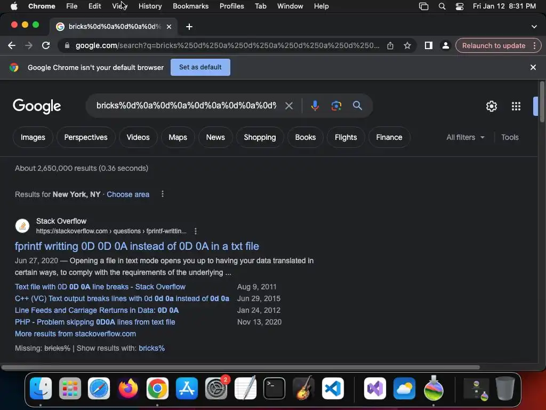This screenshot has width=546, height=410.
Task: Open Trash in the Dock
Action: coord(505,388)
